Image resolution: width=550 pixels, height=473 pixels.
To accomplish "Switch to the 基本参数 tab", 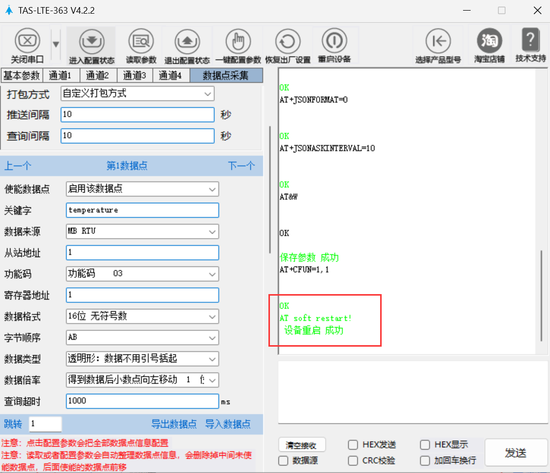I will tap(21, 76).
